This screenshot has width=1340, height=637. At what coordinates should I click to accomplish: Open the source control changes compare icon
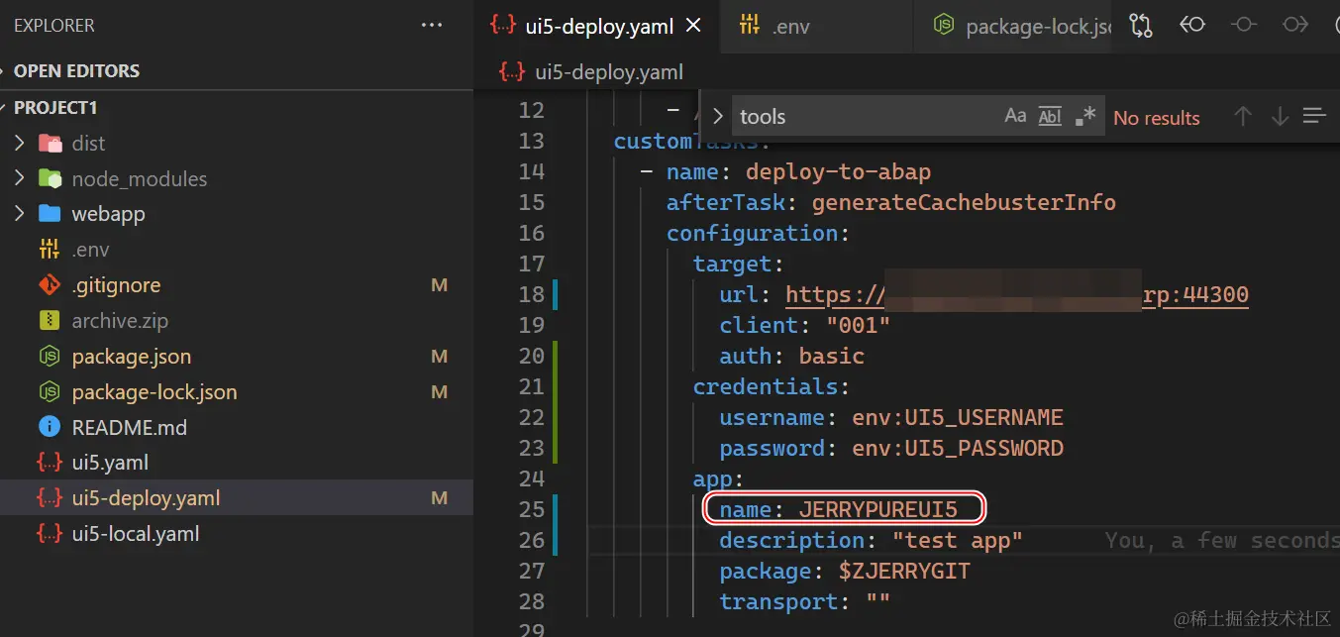pyautogui.click(x=1141, y=26)
